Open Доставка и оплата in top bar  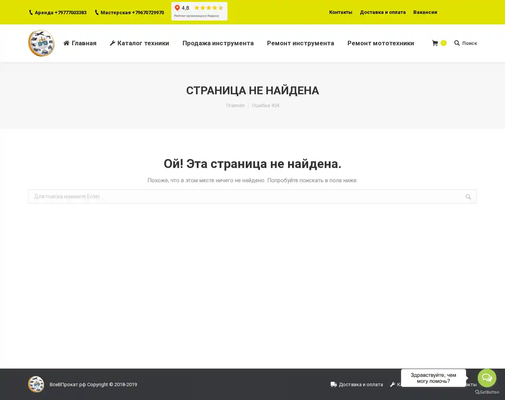pos(382,12)
